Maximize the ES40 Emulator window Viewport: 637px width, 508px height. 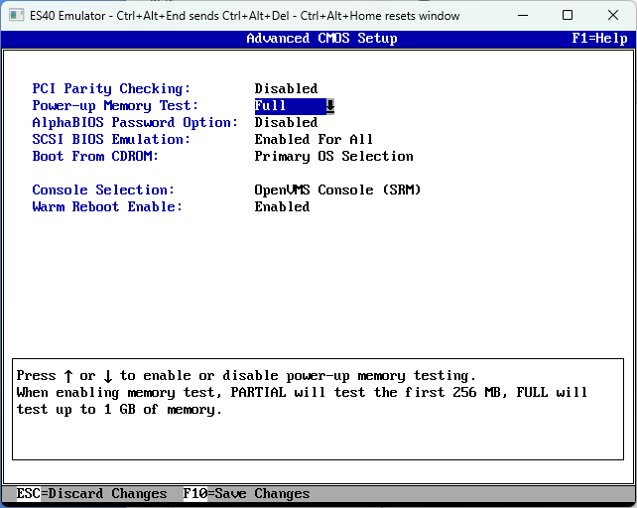[x=568, y=16]
